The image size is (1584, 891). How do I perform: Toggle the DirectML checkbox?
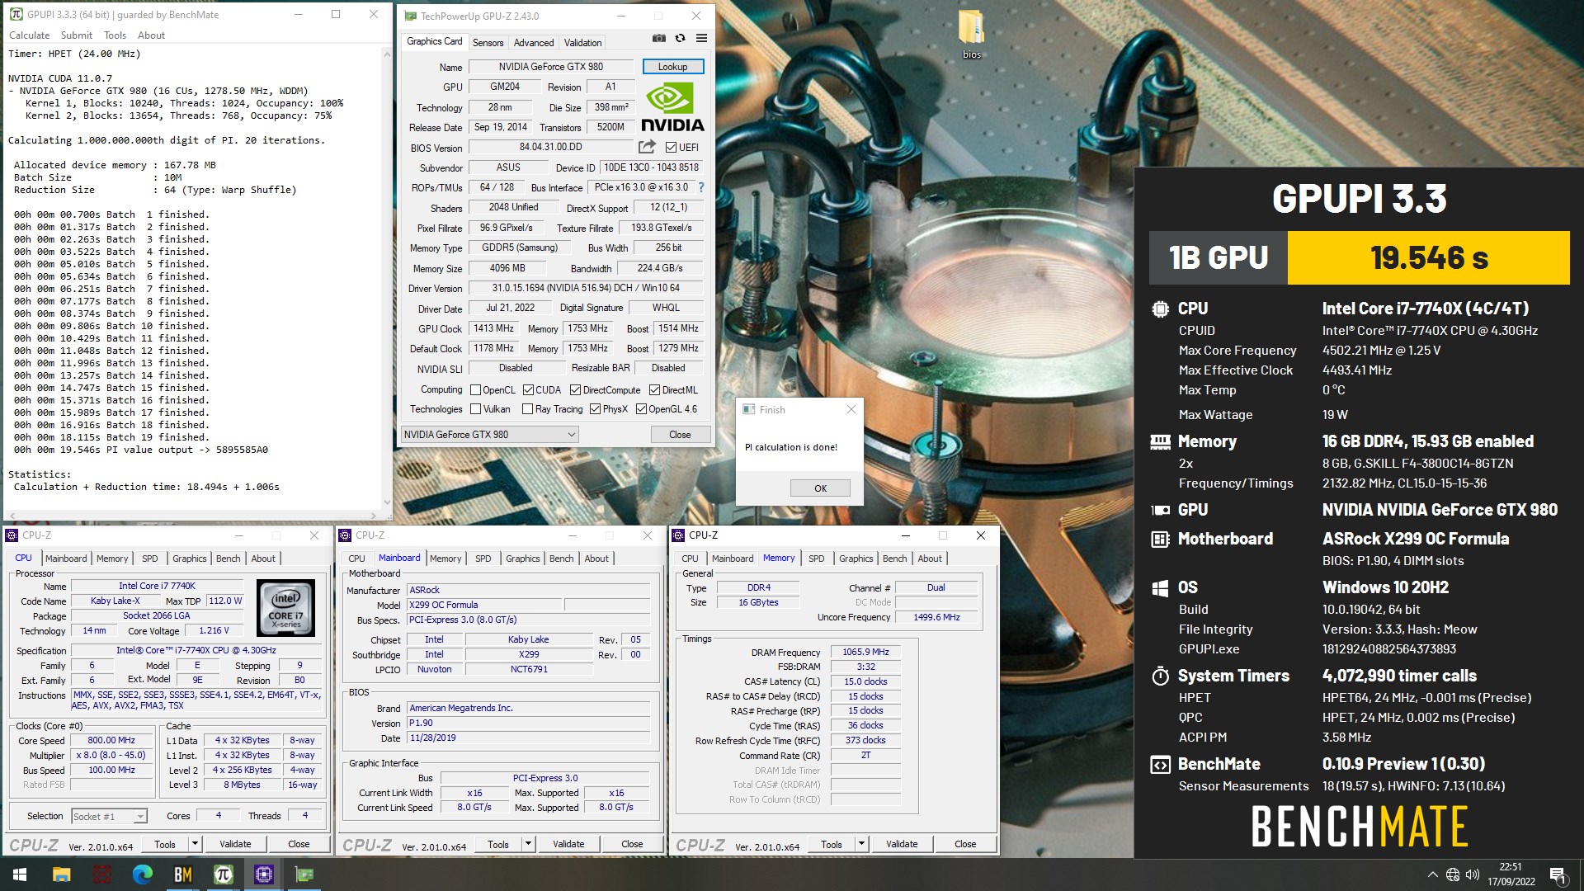(654, 390)
